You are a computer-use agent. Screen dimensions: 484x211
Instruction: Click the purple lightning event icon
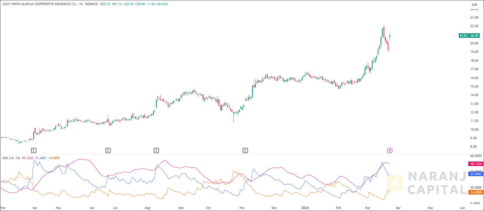390,151
